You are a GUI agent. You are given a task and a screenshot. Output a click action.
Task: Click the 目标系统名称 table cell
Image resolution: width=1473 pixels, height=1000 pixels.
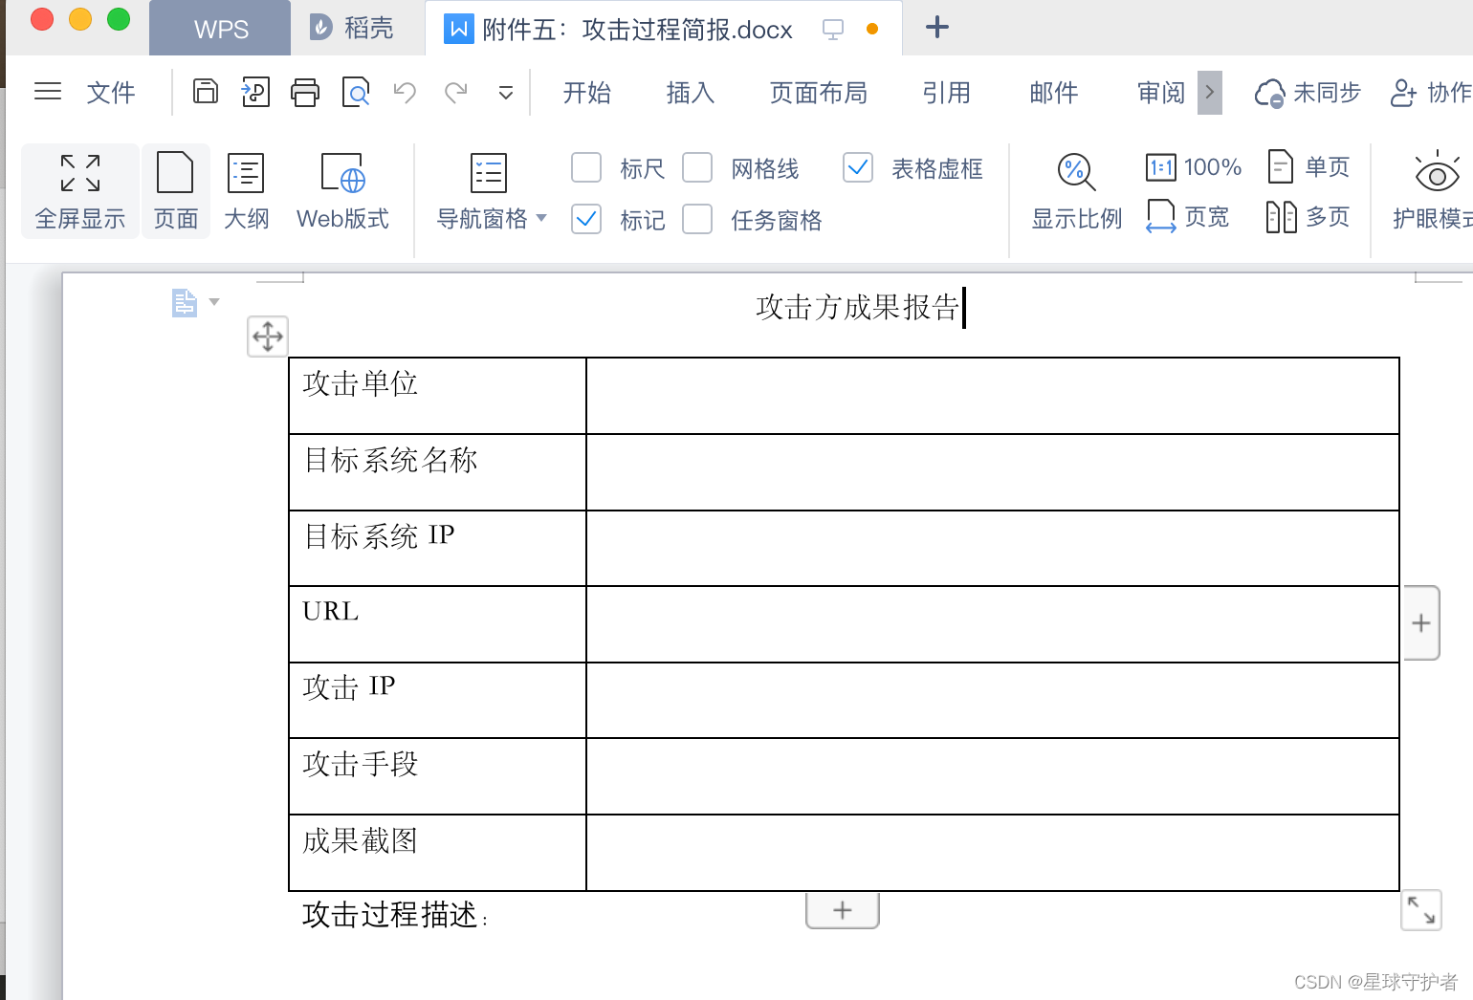coord(437,472)
